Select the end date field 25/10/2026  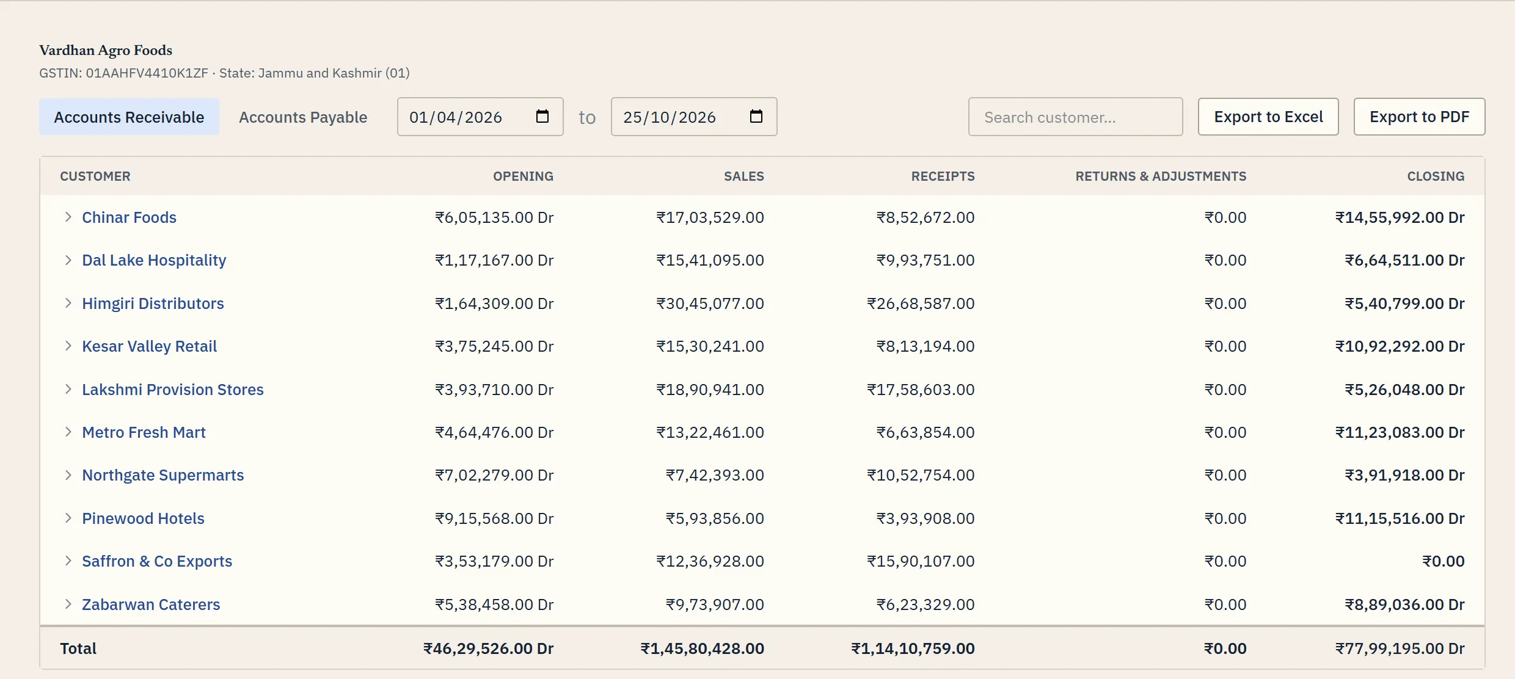pyautogui.click(x=694, y=117)
